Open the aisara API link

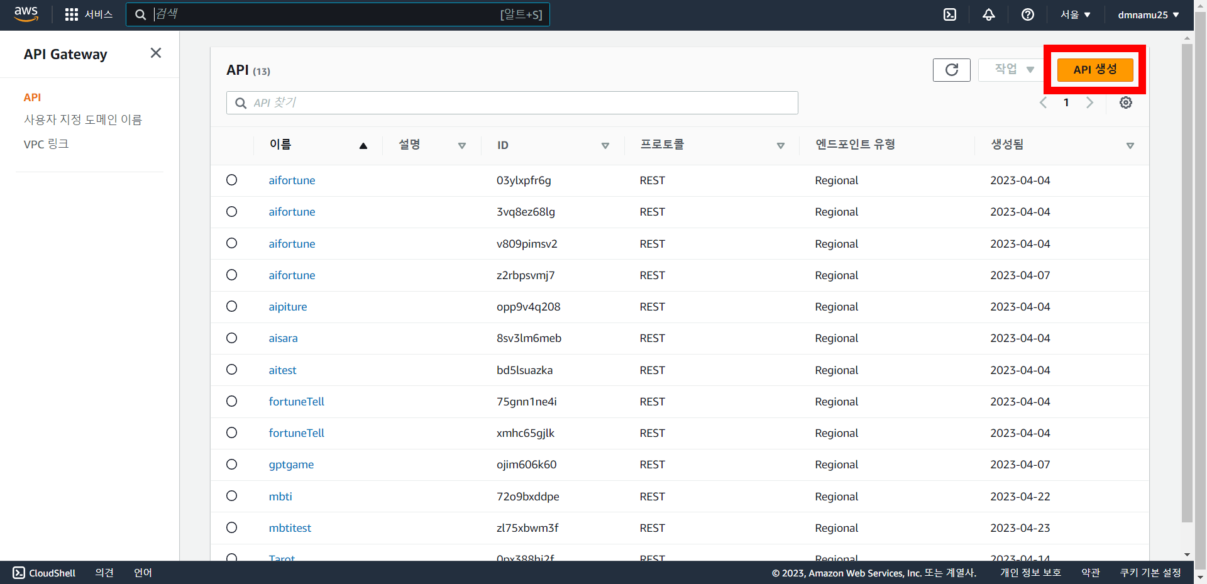[x=283, y=338]
